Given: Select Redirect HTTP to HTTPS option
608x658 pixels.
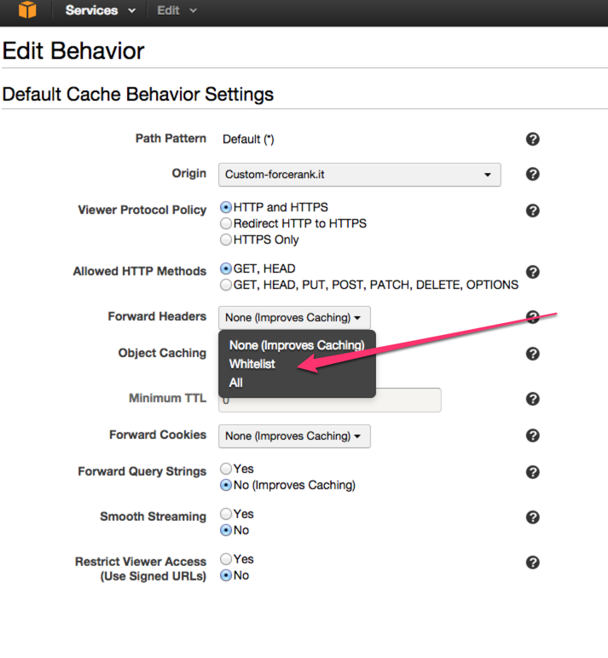Looking at the screenshot, I should [226, 223].
